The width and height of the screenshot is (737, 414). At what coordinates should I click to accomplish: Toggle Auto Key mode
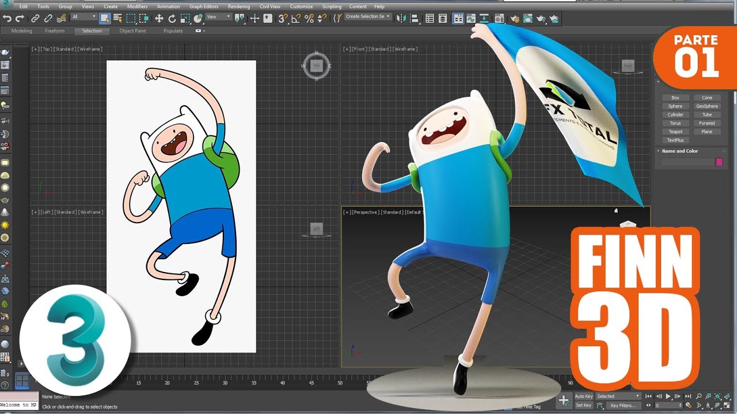pos(584,396)
